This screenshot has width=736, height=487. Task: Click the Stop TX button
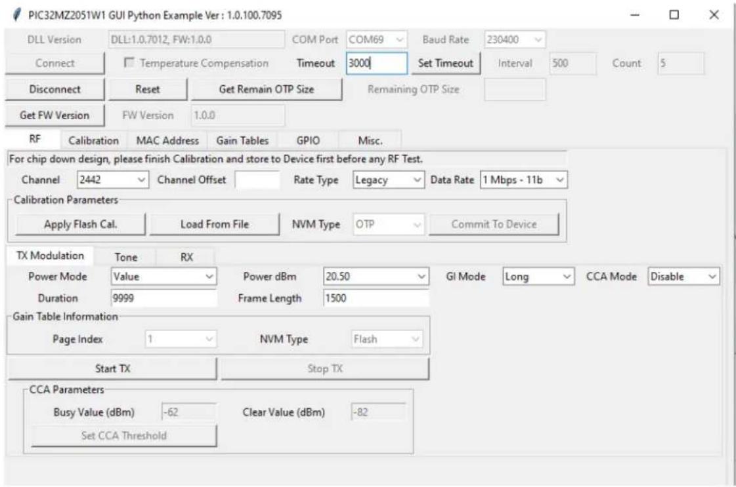coord(325,368)
